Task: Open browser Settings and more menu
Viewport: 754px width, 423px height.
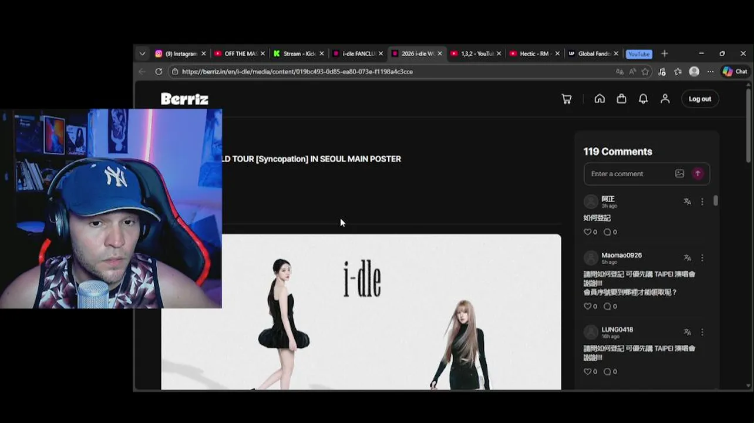Action: tap(710, 72)
